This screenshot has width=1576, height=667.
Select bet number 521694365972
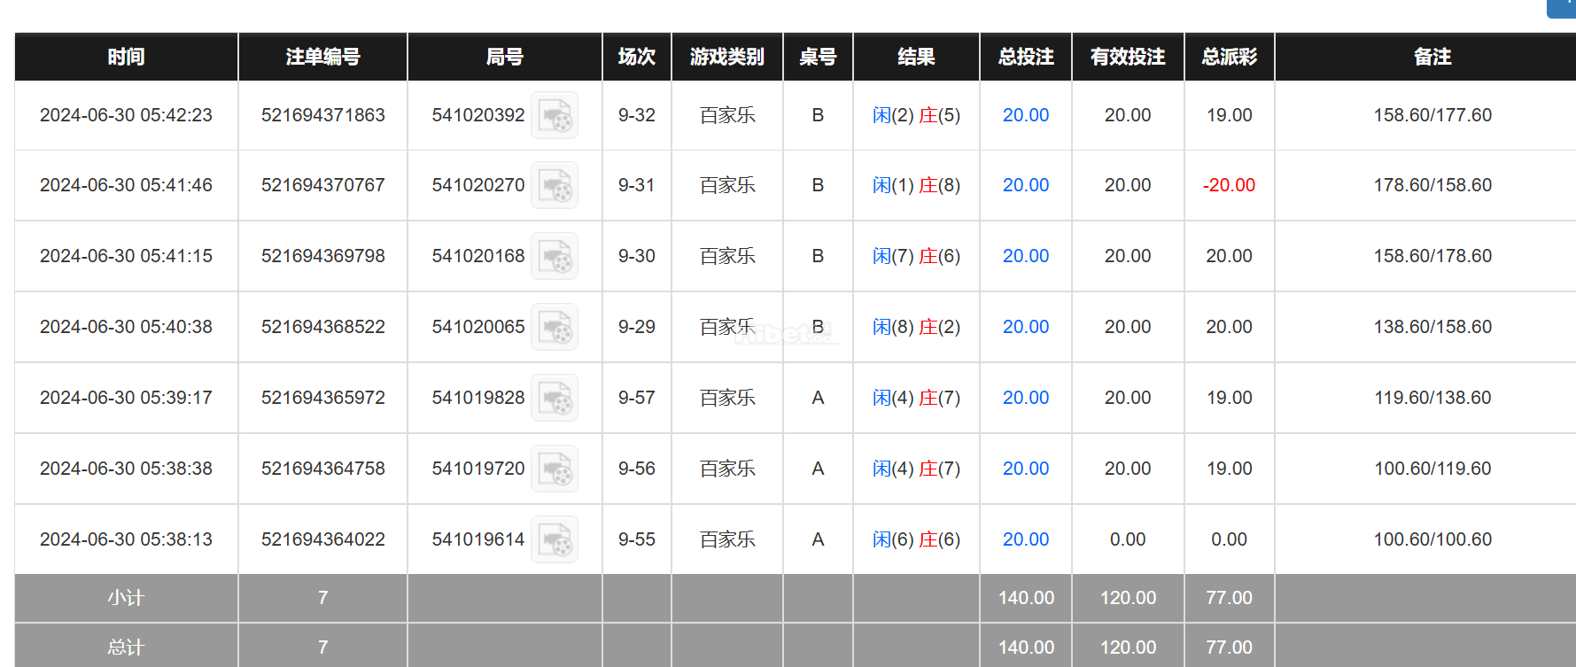click(x=323, y=398)
